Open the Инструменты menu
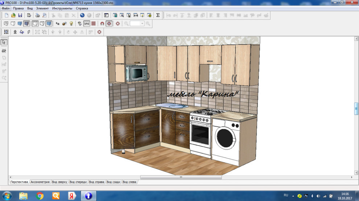Image resolution: width=359 pixels, height=201 pixels. pos(62,8)
